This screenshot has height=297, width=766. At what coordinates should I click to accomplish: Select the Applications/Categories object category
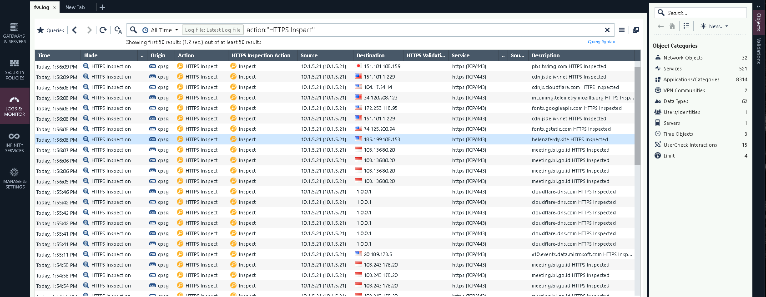[691, 79]
